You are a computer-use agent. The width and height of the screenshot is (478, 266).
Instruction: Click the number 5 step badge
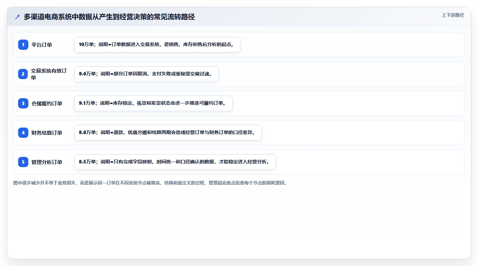(x=23, y=162)
